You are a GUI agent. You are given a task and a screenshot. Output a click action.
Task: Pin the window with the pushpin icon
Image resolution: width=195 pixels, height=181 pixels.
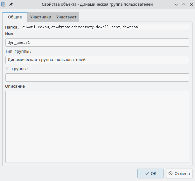pyautogui.click(x=11, y=4)
